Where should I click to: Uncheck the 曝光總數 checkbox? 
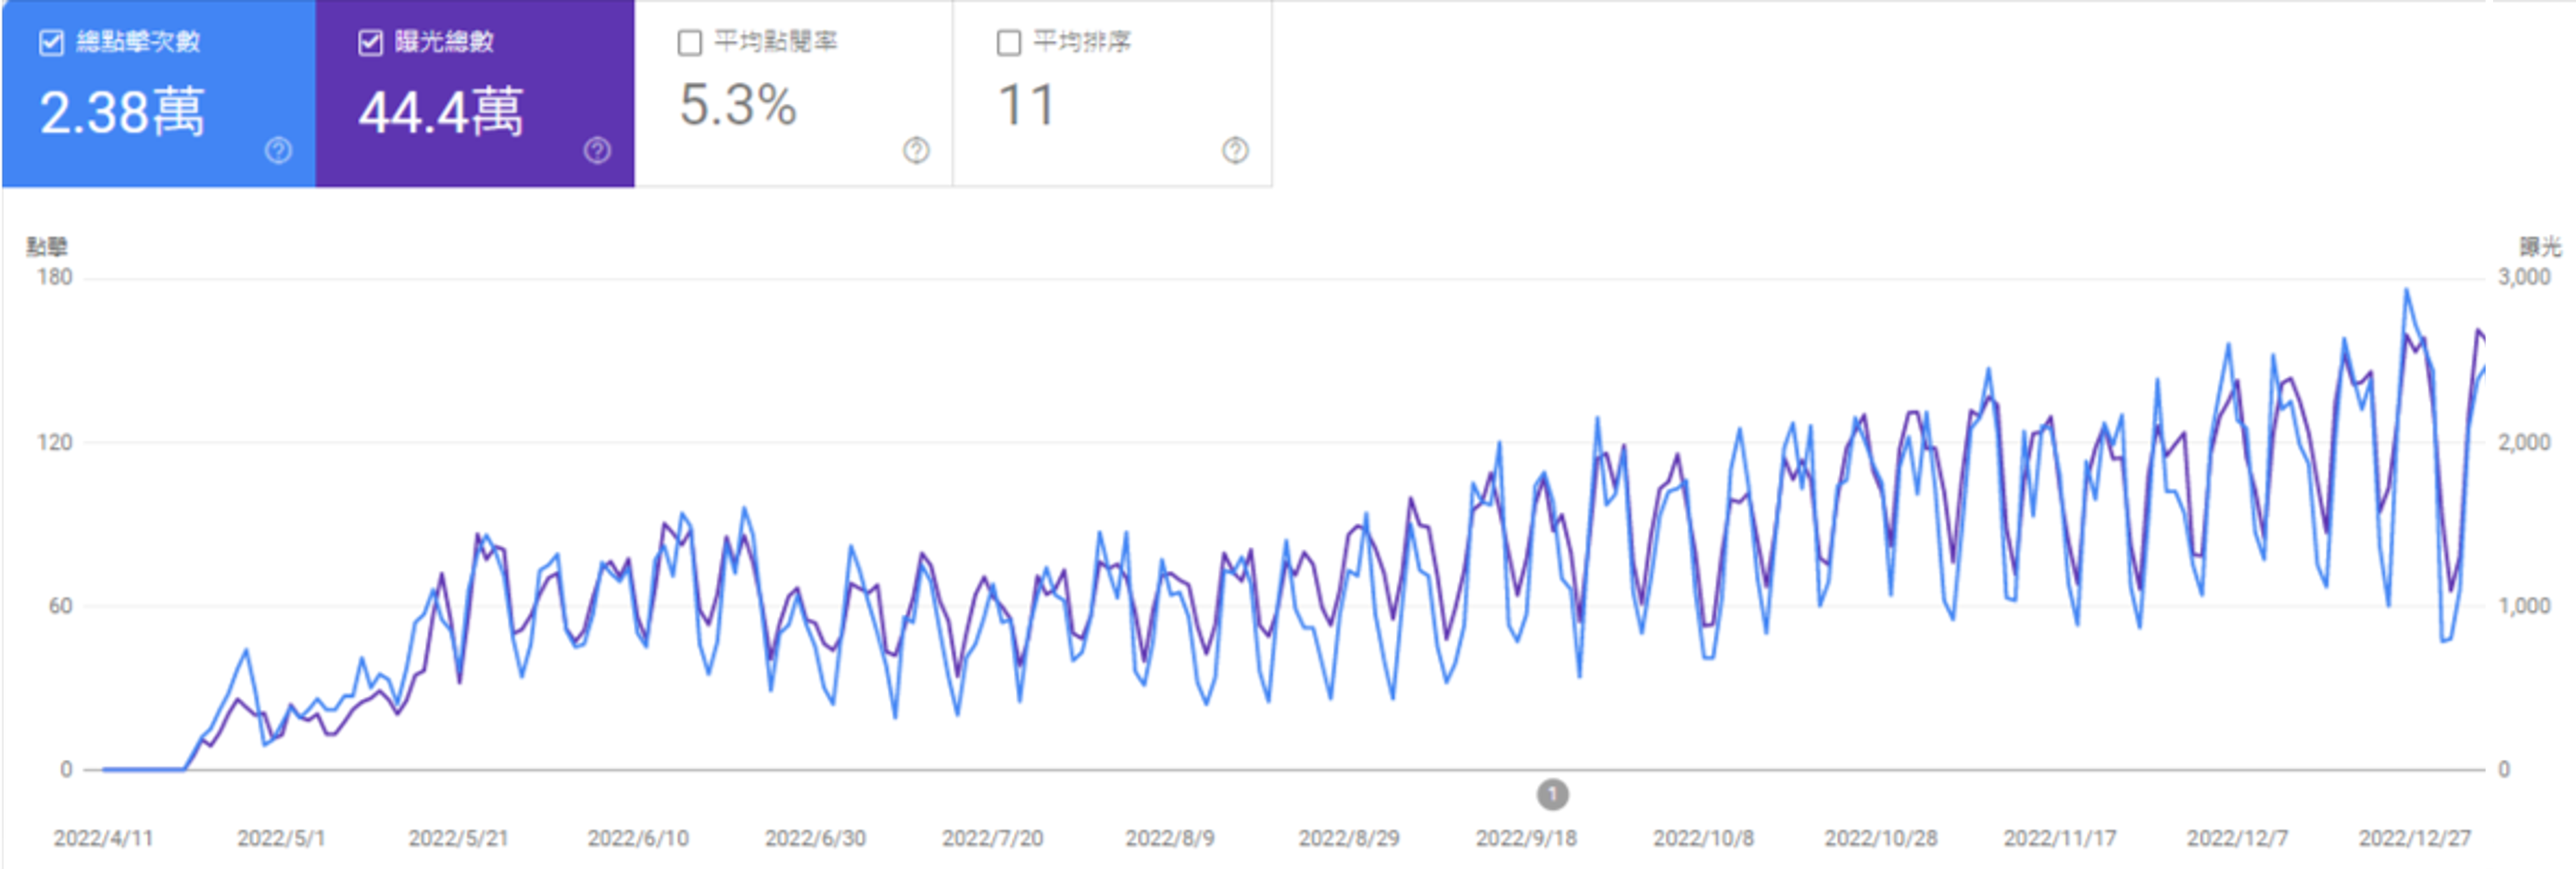pyautogui.click(x=370, y=42)
